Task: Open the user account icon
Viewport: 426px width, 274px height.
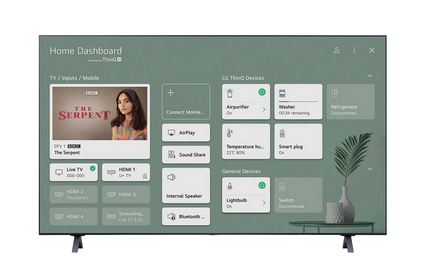Action: point(337,50)
